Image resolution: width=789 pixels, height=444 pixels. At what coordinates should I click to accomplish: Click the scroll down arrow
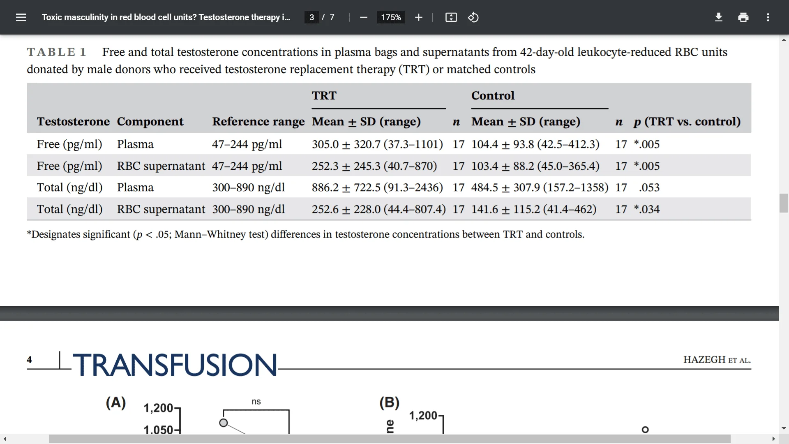784,428
